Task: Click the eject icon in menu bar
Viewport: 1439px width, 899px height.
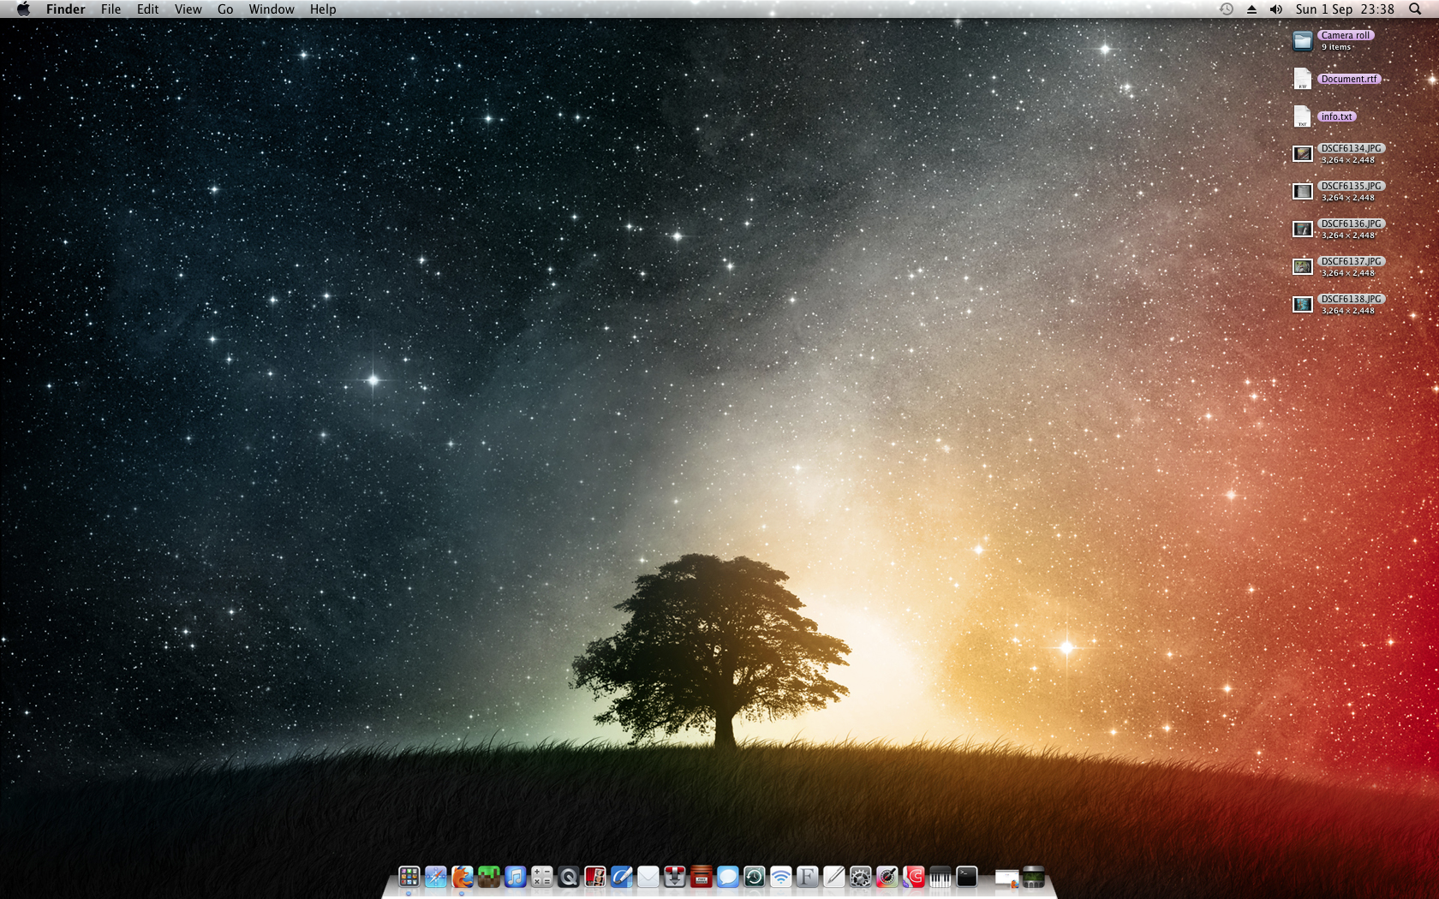Action: tap(1251, 9)
